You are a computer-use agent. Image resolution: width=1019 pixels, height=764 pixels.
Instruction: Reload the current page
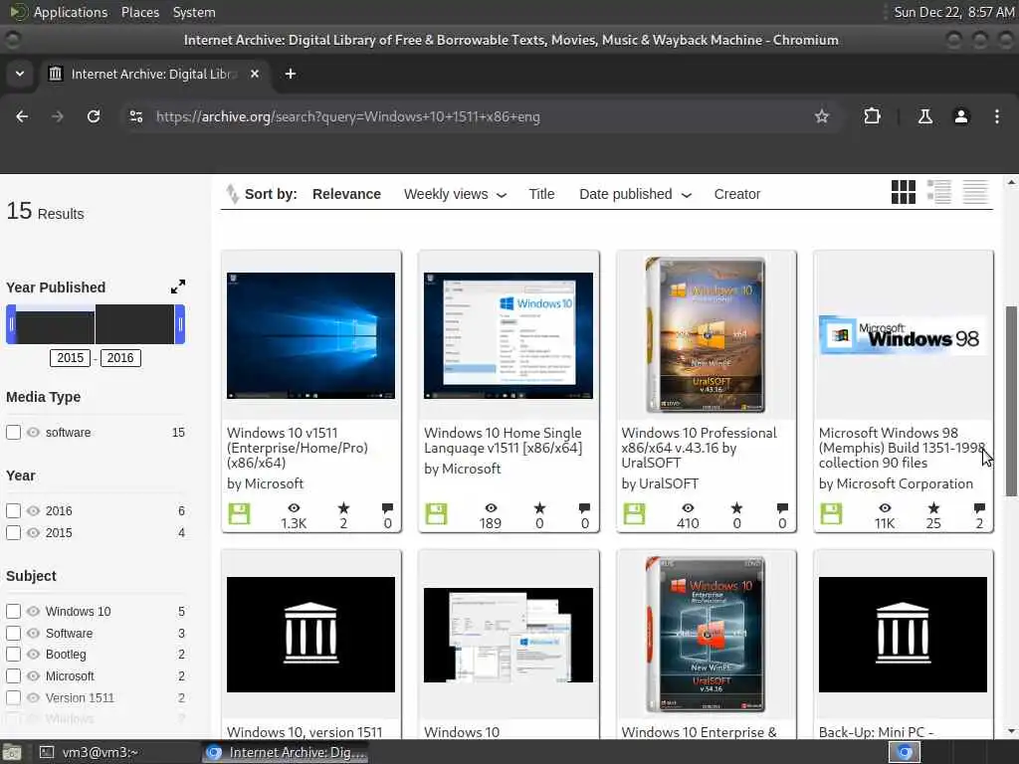pyautogui.click(x=94, y=116)
